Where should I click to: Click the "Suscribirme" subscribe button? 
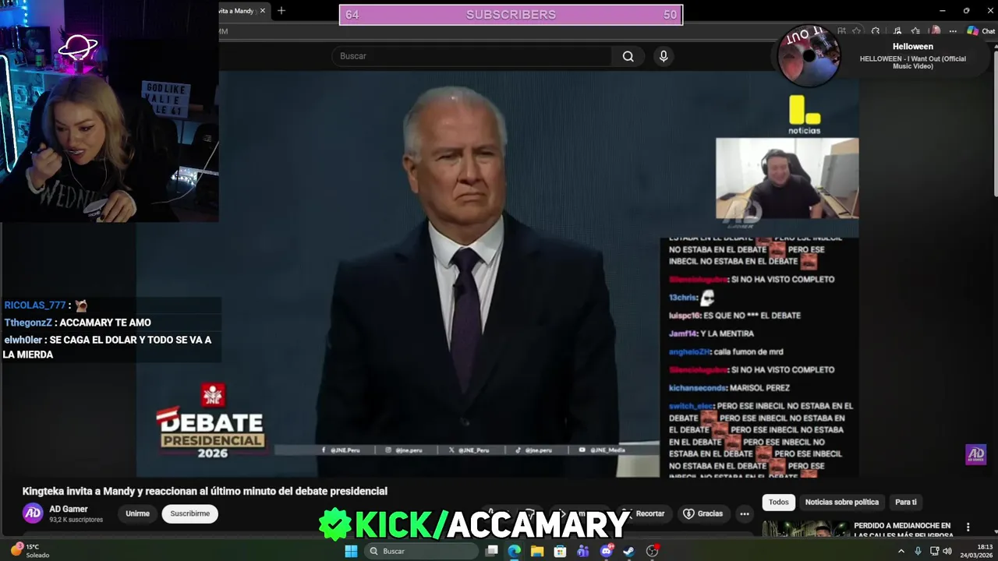[190, 513]
